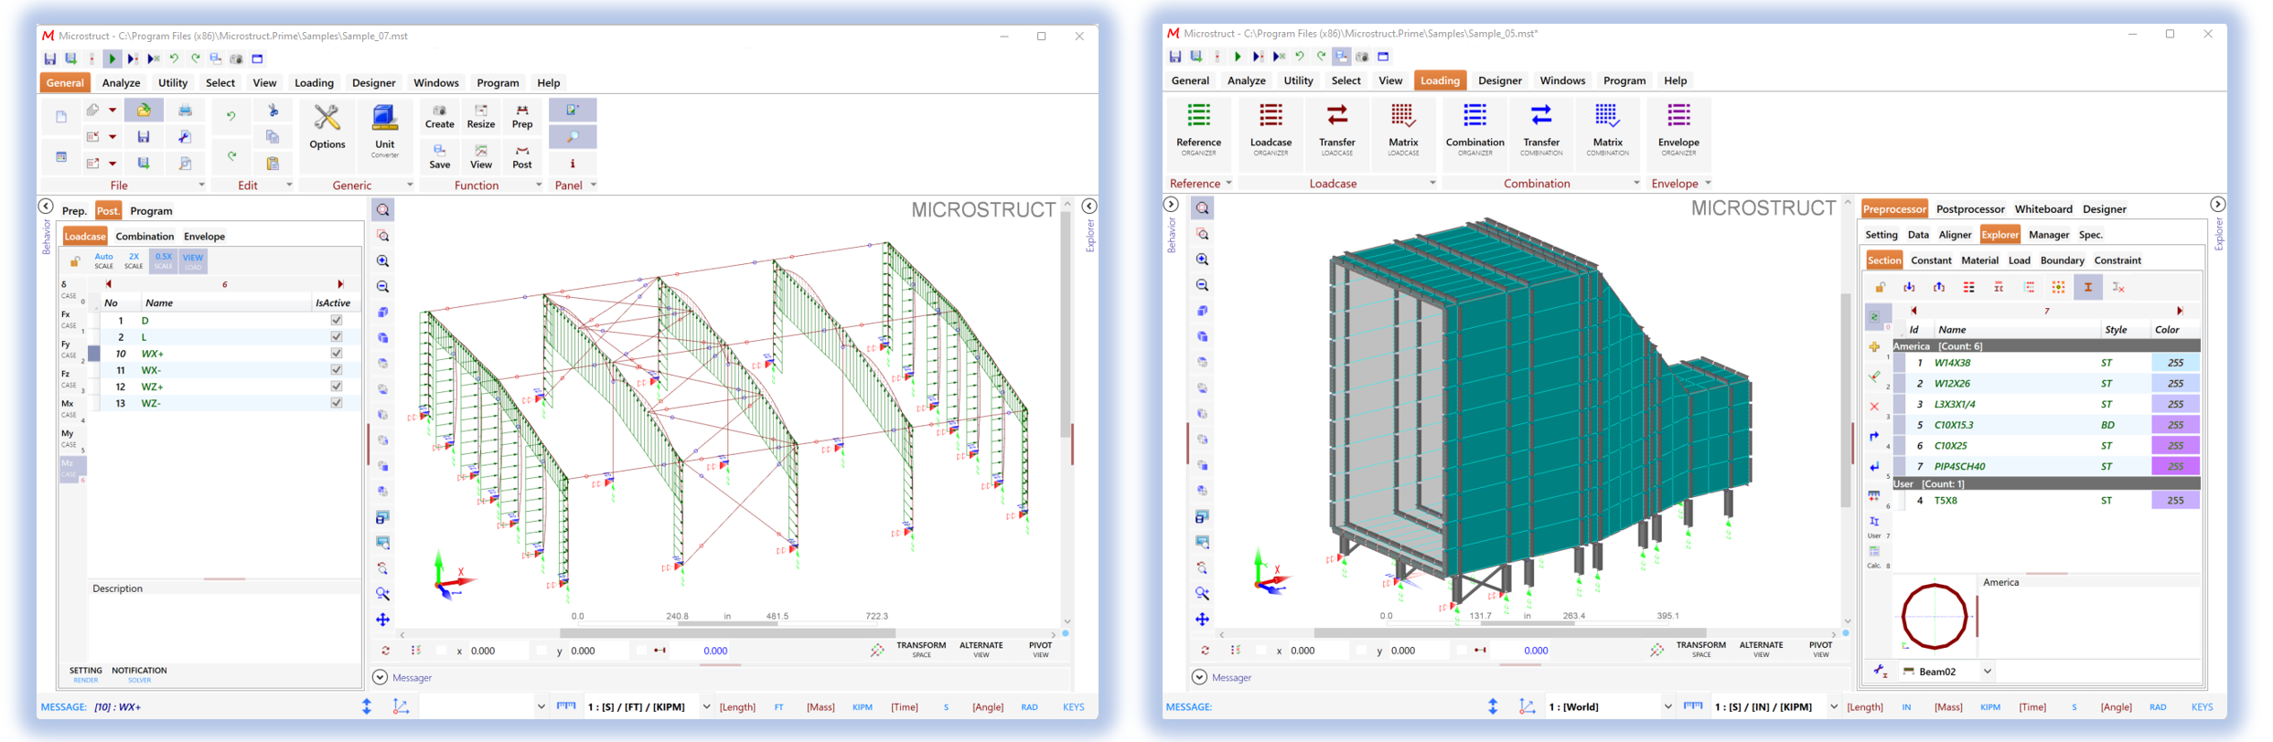Viewport: 2273px width, 742px height.
Task: Open Combination Organizer in Sample_05 ribbon
Action: point(1474,130)
